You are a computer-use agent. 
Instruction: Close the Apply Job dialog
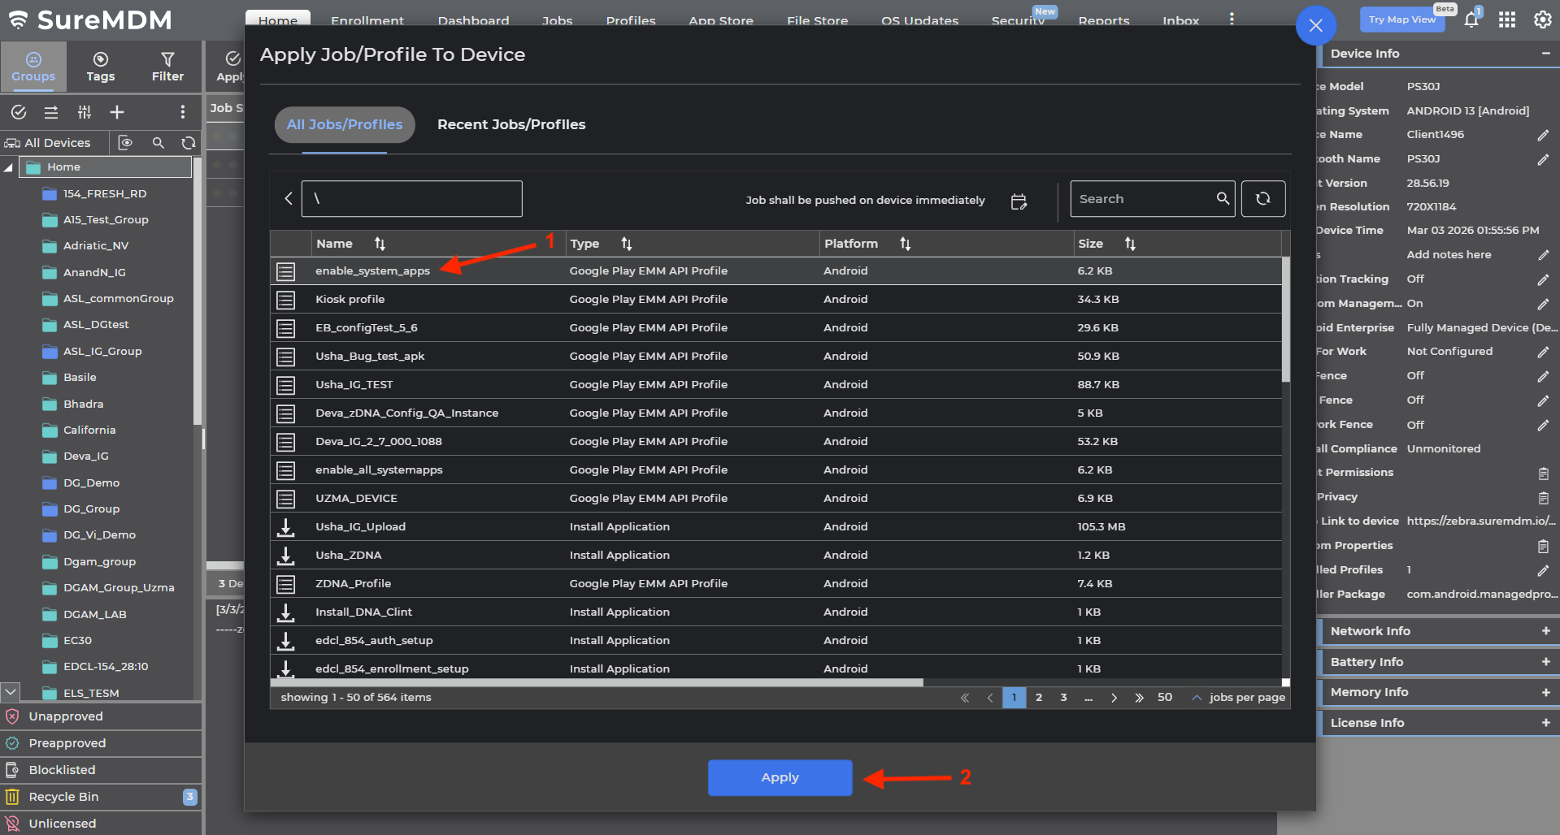1315,26
